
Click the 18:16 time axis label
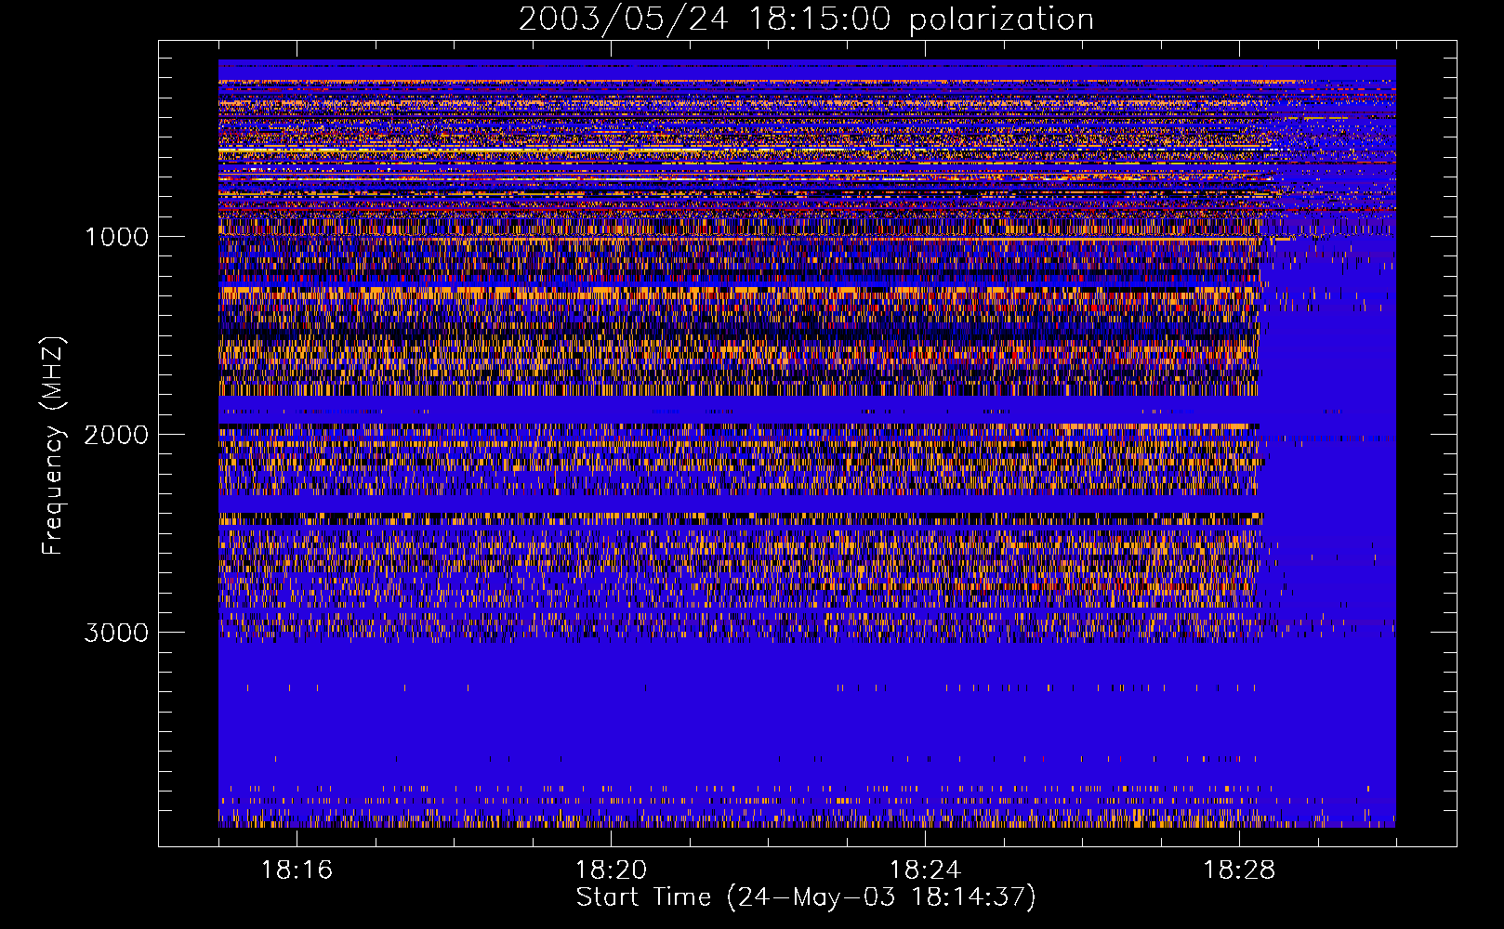[297, 870]
